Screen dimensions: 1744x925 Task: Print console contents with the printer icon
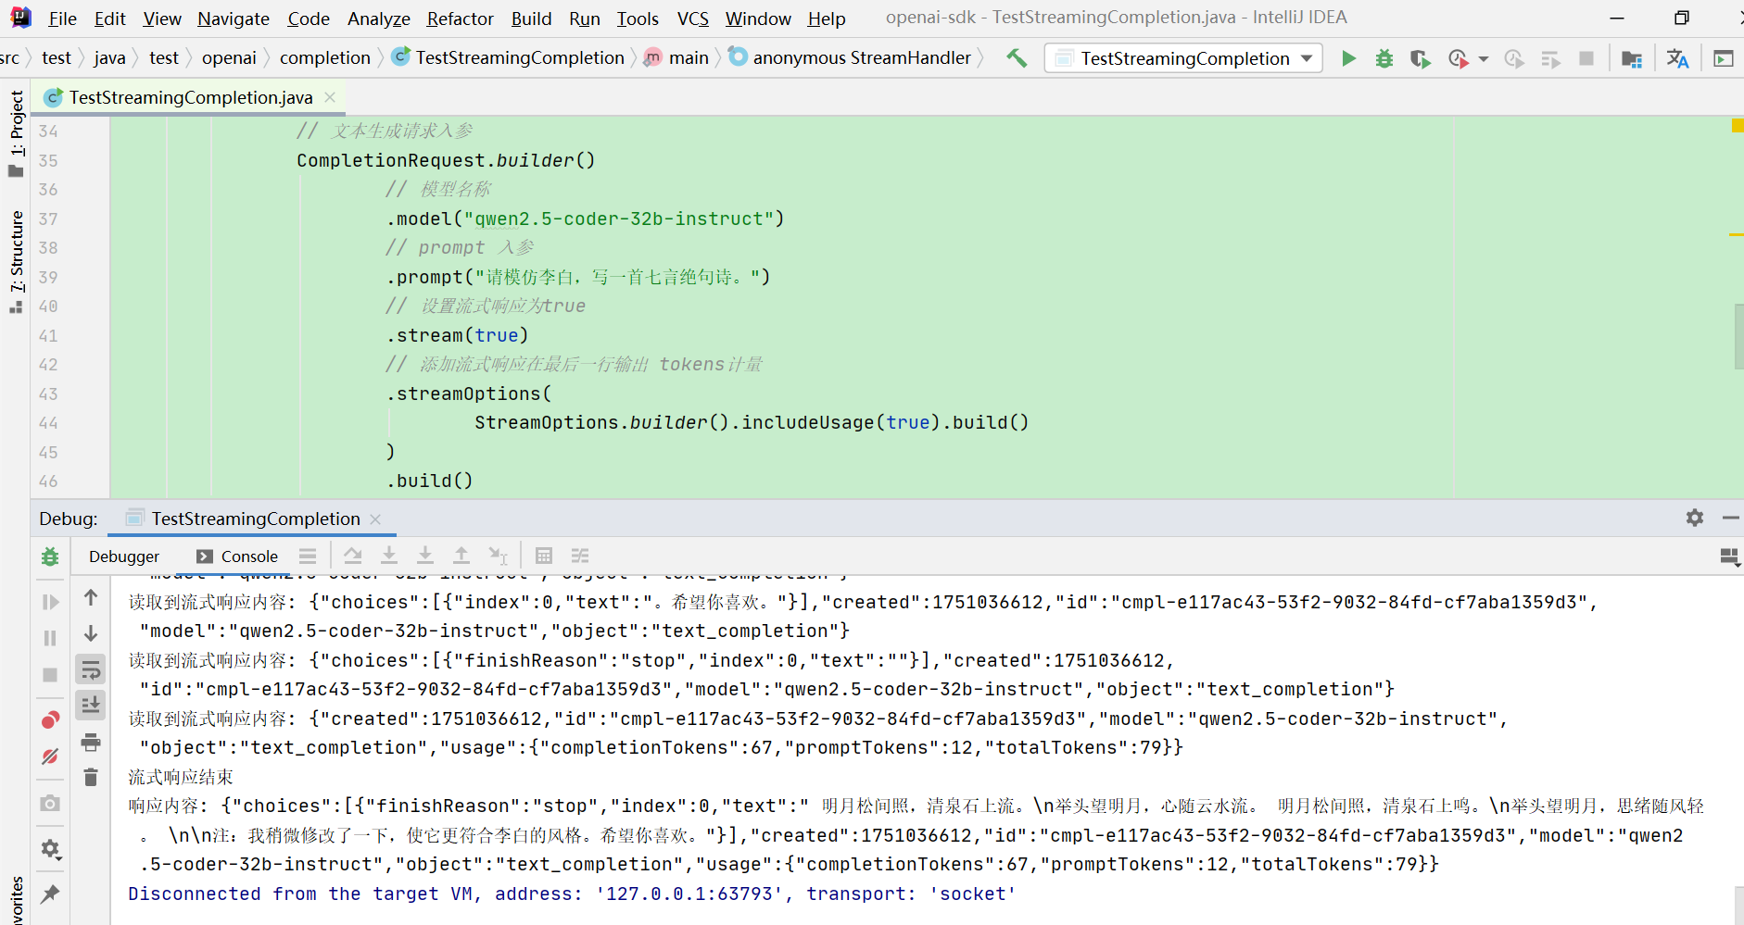[x=90, y=742]
